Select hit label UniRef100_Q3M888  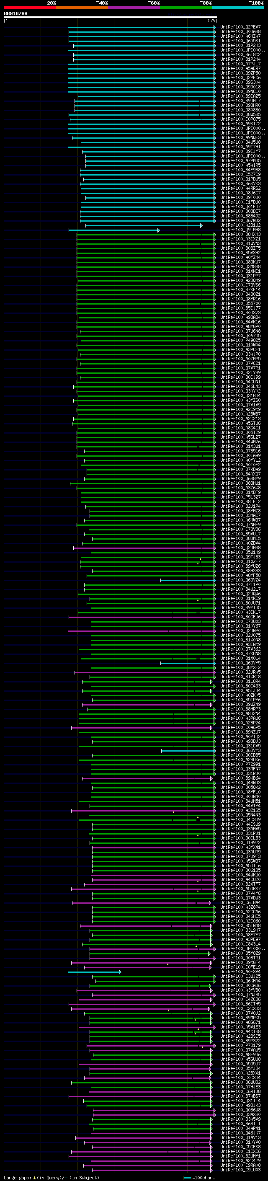pyautogui.click(x=240, y=267)
